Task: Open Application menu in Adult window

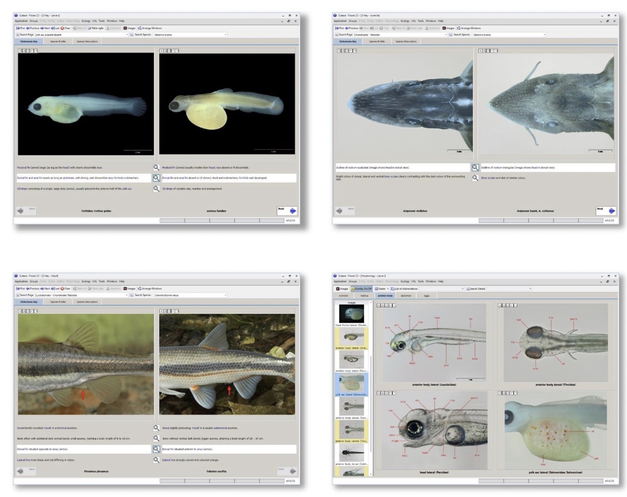Action: pos(21,281)
